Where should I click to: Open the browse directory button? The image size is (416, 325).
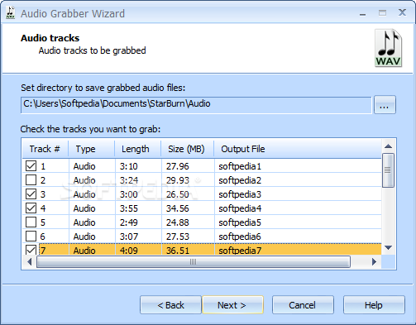coord(385,105)
